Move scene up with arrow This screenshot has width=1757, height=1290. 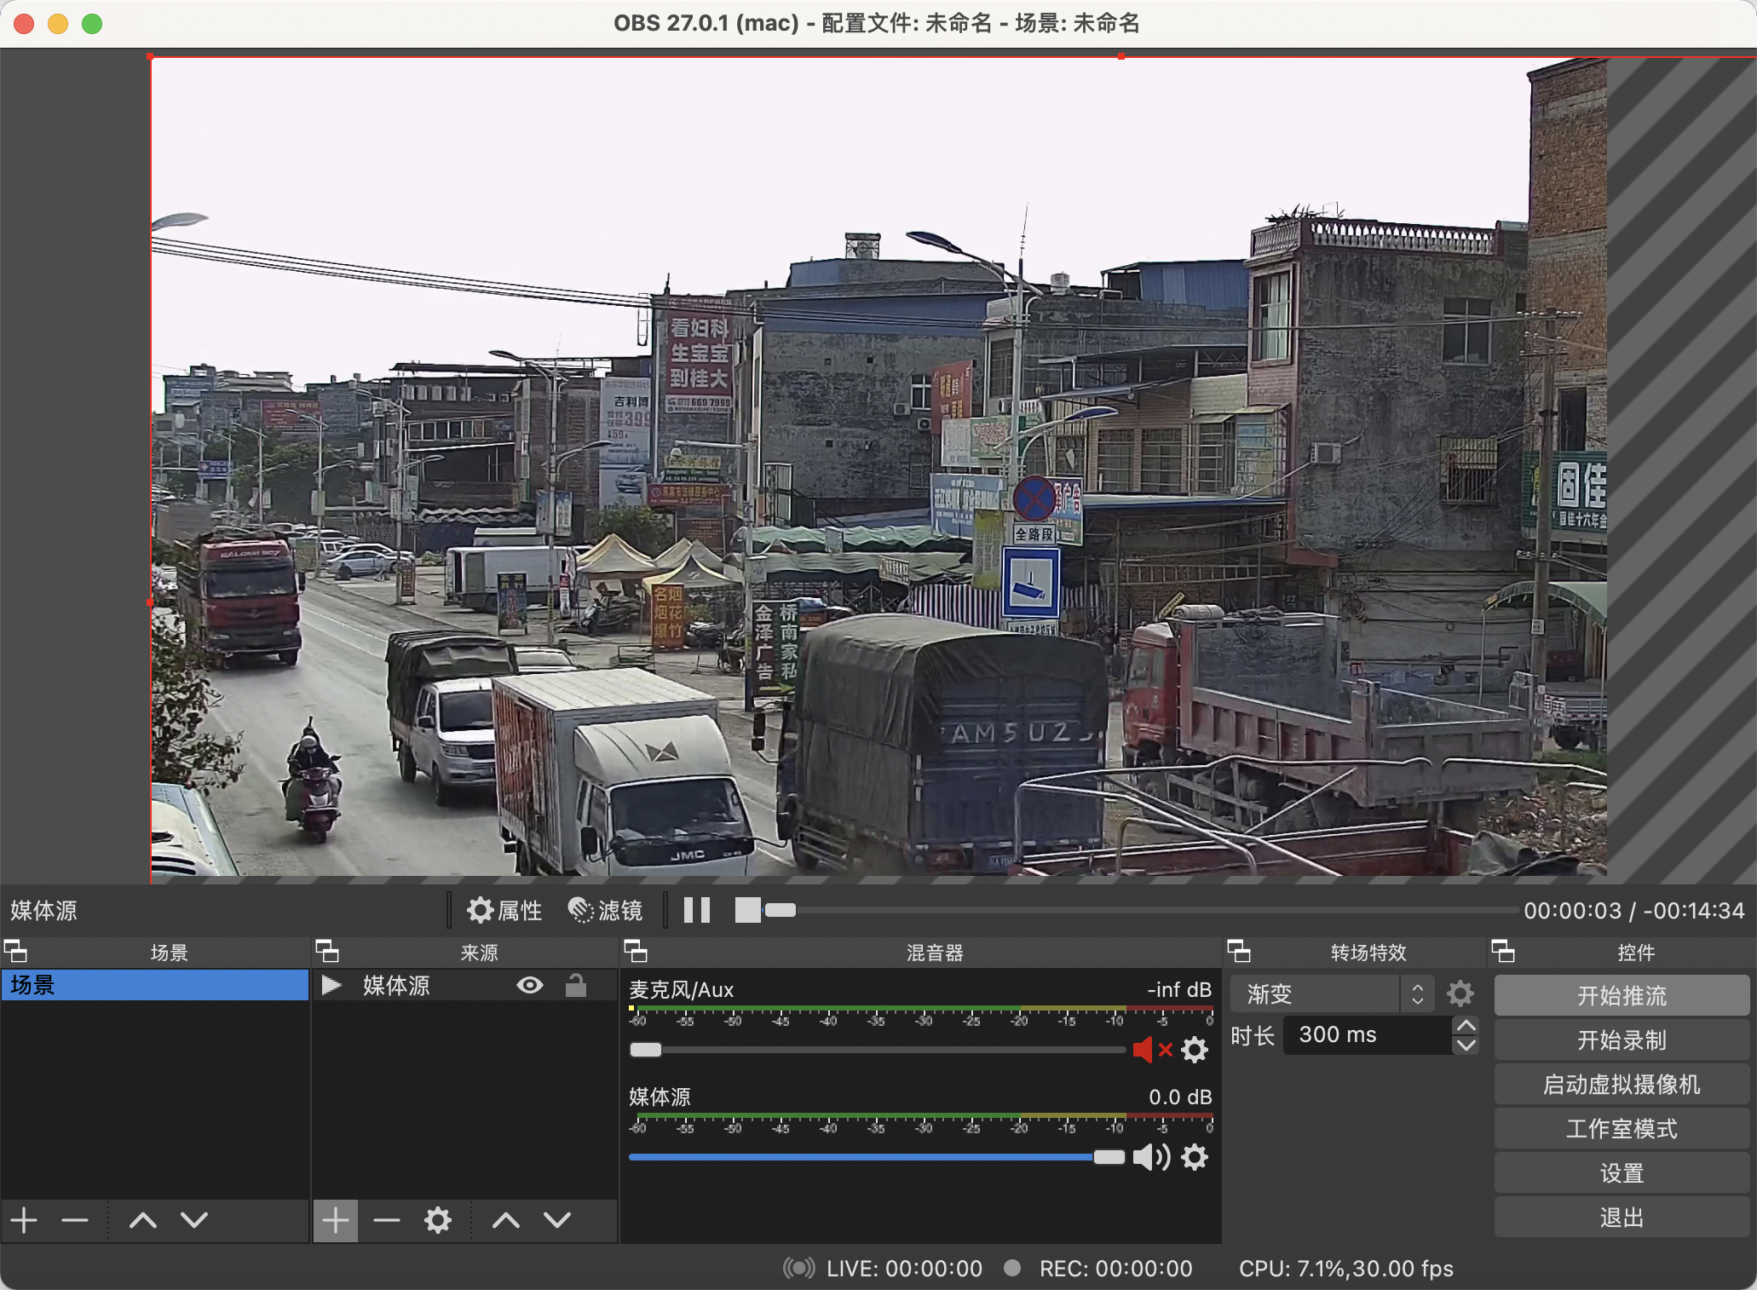(x=143, y=1220)
